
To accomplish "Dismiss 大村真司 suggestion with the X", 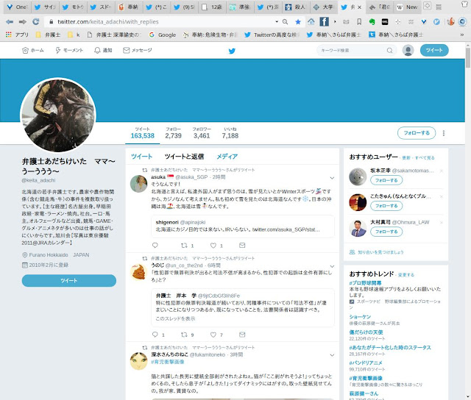I will click(442, 223).
